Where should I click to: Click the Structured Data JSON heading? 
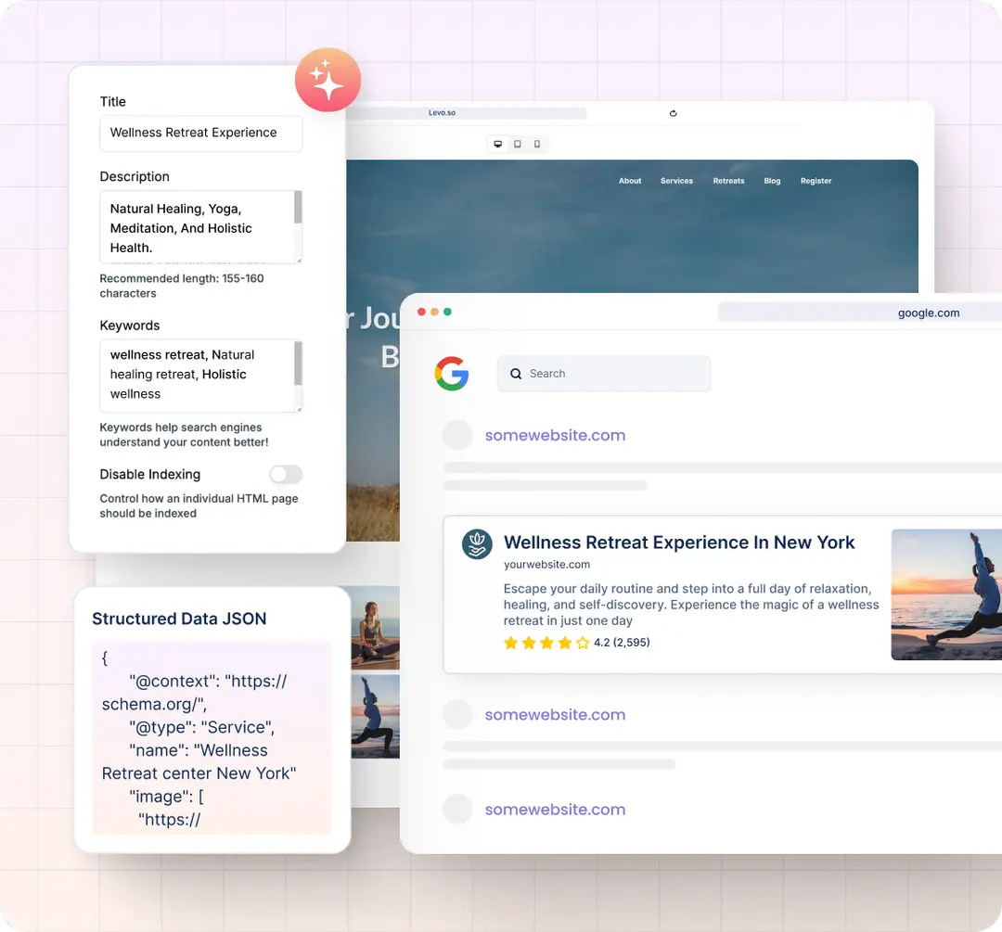tap(179, 619)
